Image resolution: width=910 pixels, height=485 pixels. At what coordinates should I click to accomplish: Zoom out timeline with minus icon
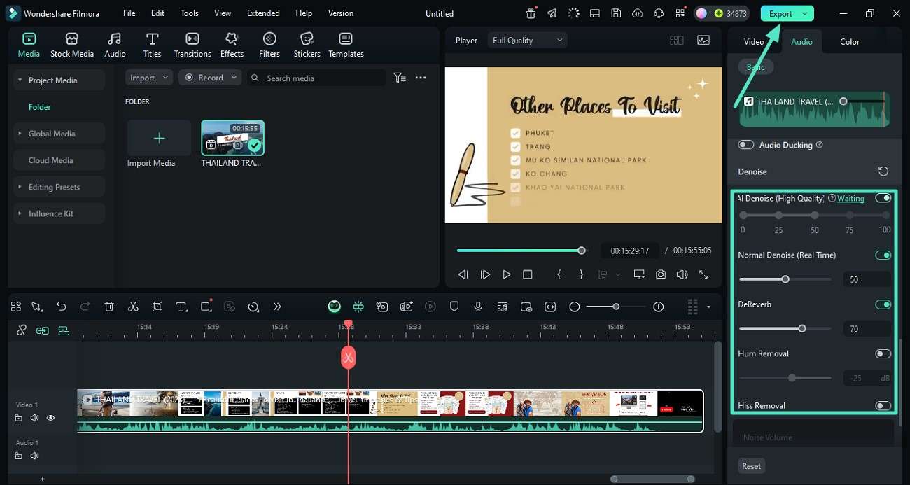[x=575, y=307]
